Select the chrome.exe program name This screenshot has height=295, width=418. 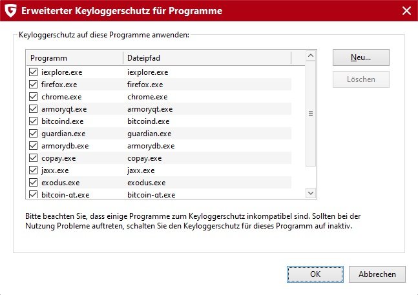tap(61, 97)
